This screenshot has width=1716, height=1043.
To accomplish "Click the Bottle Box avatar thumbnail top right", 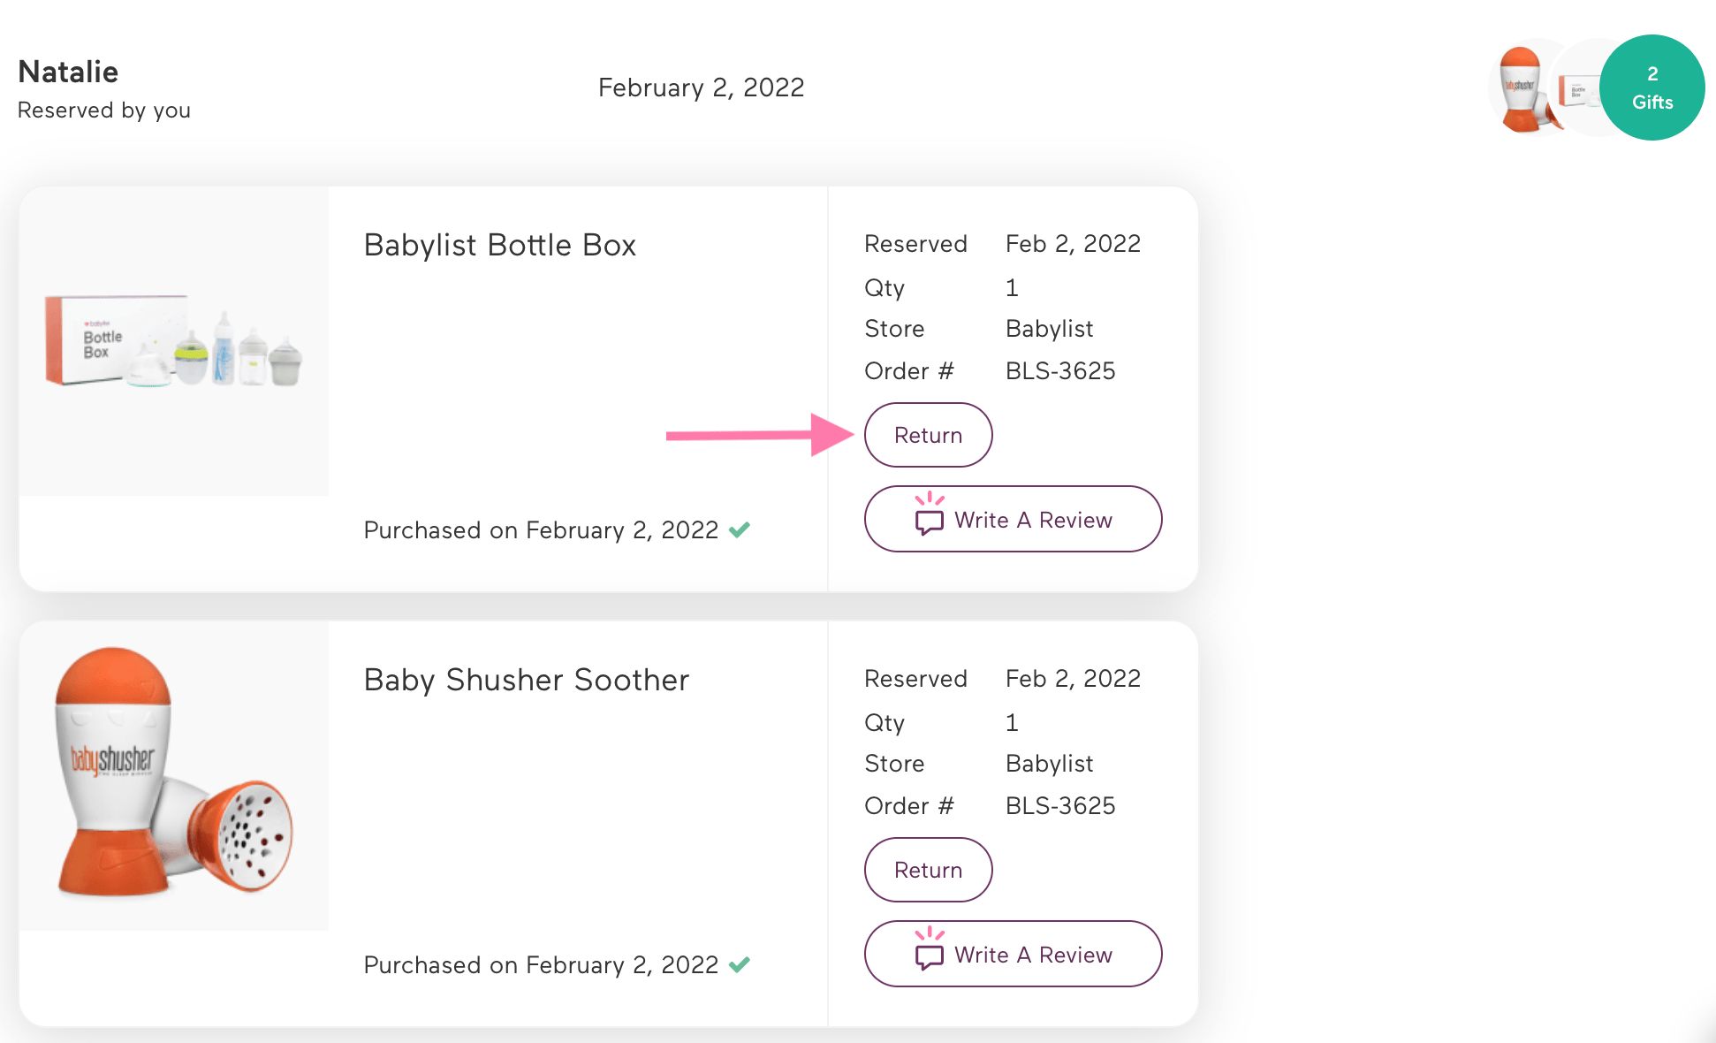I will [1583, 88].
